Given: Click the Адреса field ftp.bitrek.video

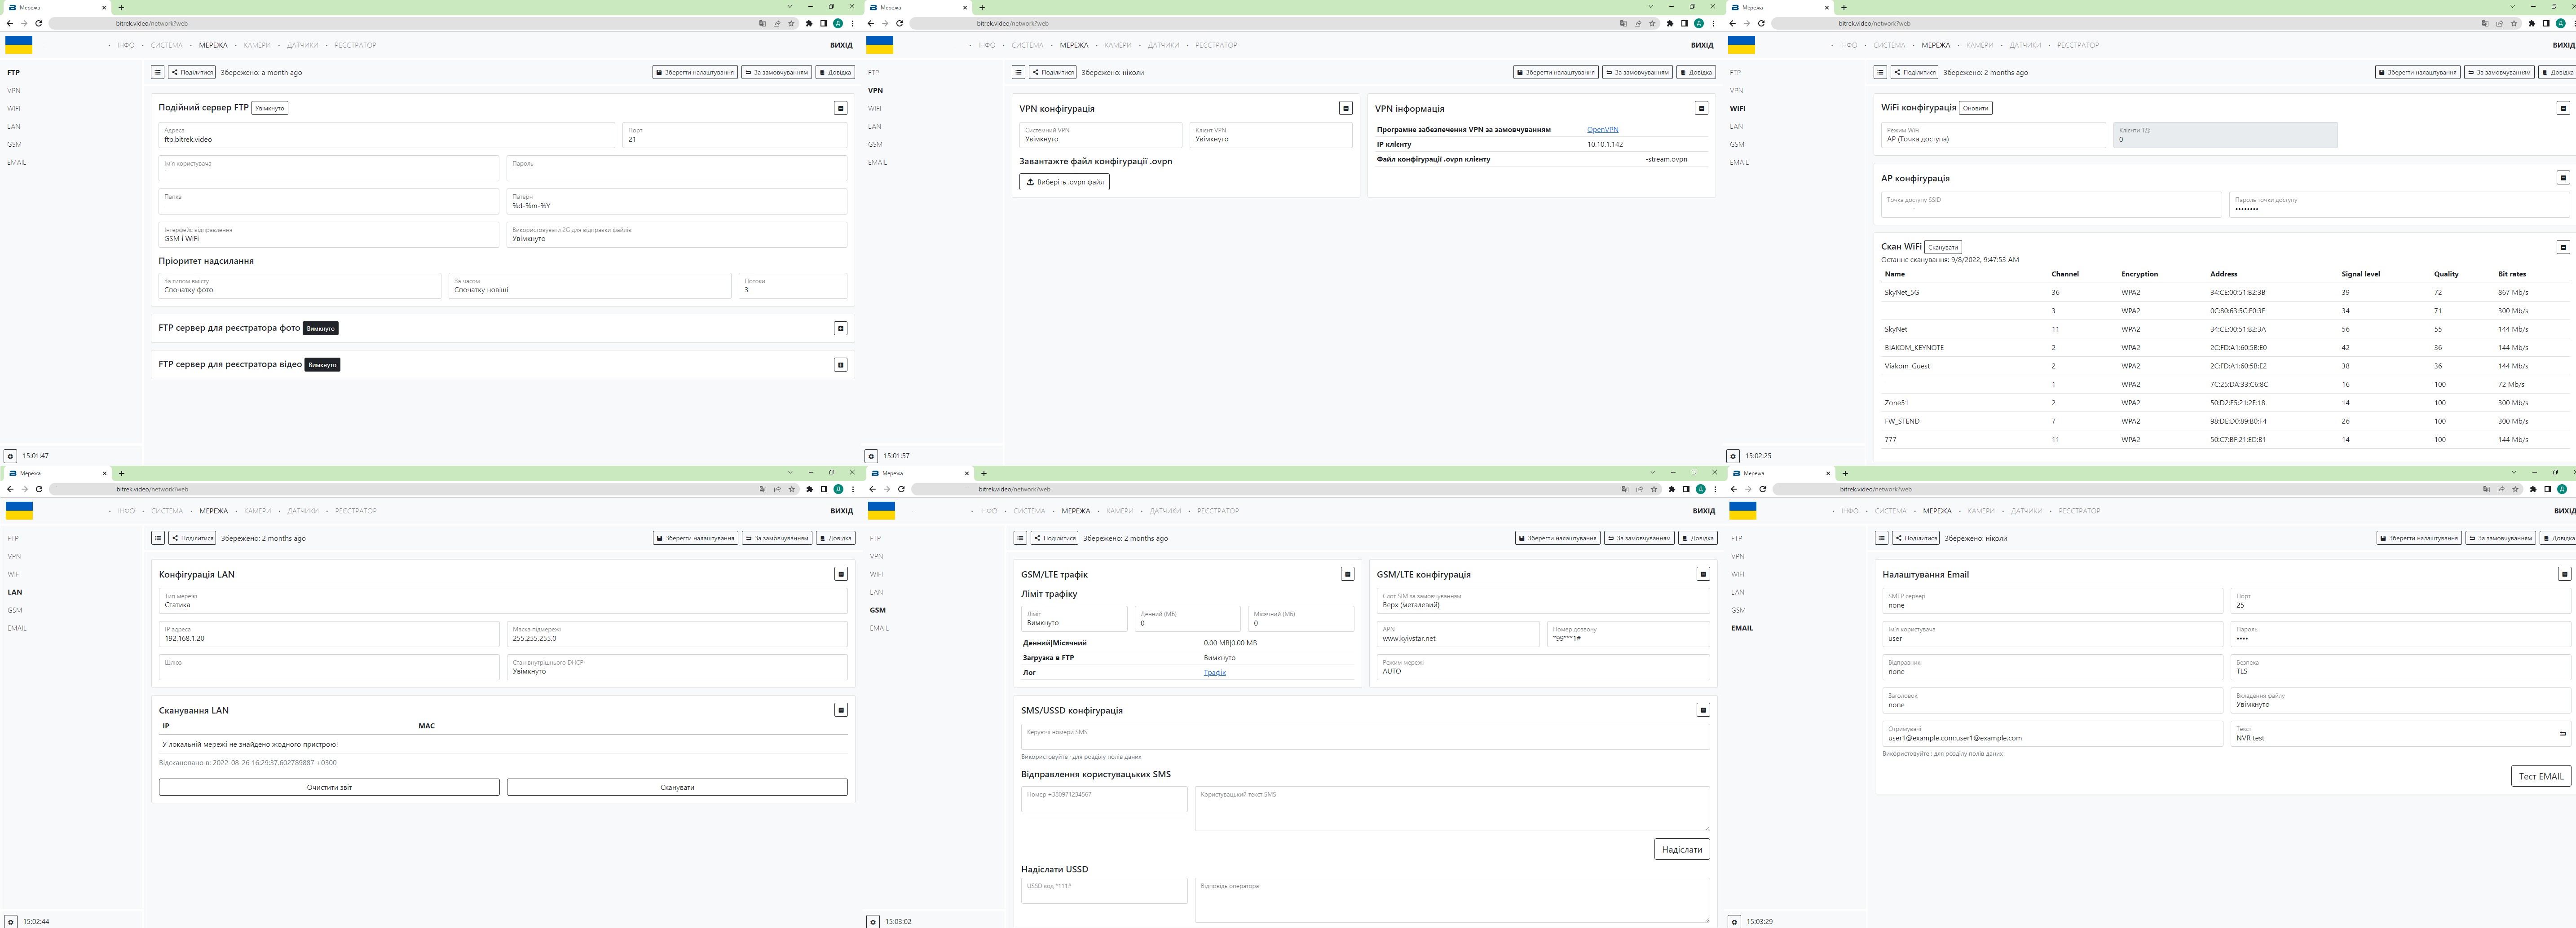Looking at the screenshot, I should (x=387, y=135).
